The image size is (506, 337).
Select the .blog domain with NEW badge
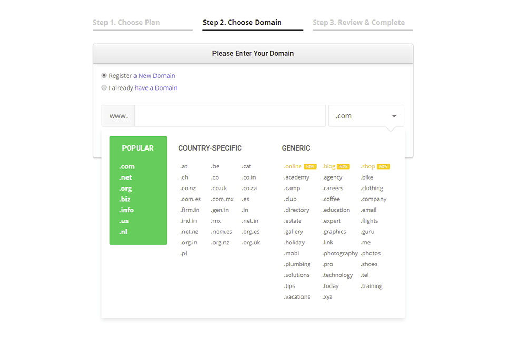[329, 166]
